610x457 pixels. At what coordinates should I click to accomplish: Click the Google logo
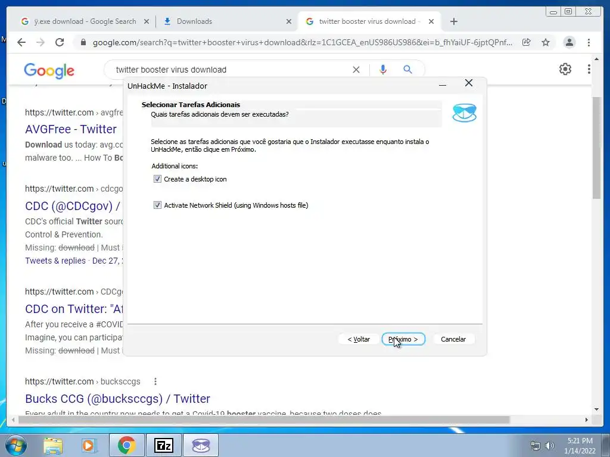pos(49,70)
